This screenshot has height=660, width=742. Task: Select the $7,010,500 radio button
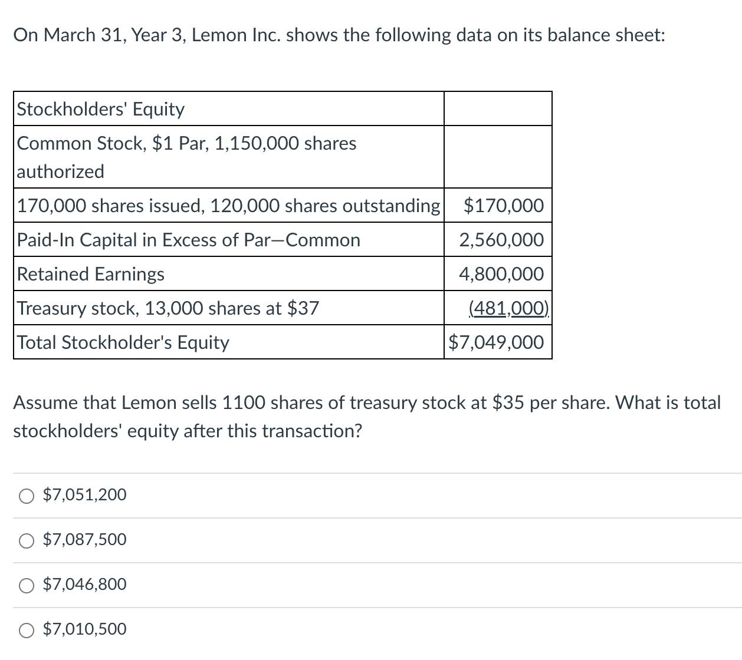26,630
